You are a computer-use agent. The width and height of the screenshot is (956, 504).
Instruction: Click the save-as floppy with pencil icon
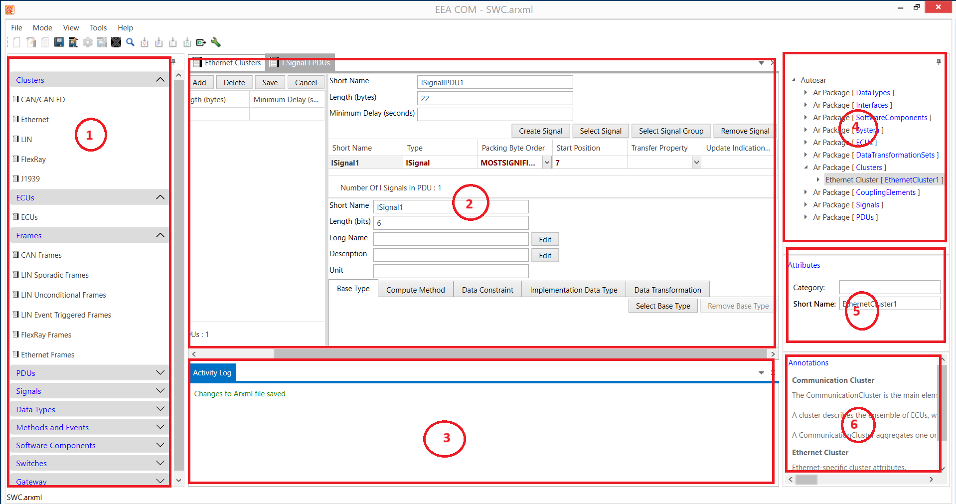tap(73, 42)
